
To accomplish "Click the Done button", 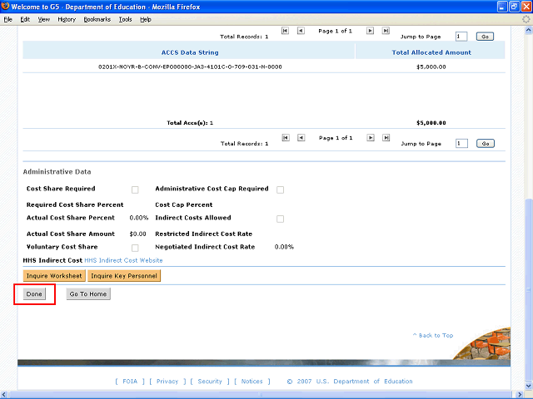I will (x=34, y=293).
